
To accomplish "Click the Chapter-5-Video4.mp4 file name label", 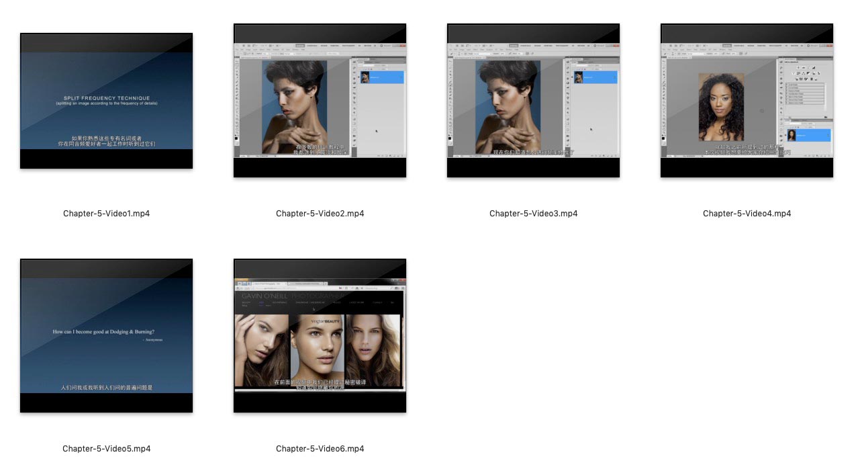I will [x=747, y=214].
